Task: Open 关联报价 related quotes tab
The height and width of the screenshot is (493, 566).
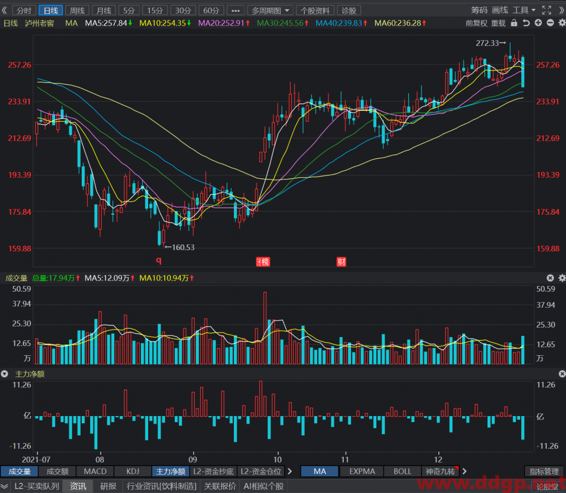Action: [220, 486]
